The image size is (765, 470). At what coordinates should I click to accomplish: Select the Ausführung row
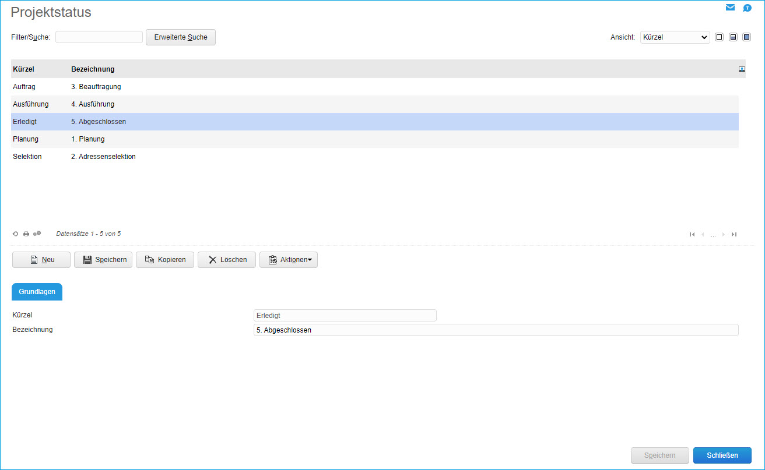coord(375,104)
